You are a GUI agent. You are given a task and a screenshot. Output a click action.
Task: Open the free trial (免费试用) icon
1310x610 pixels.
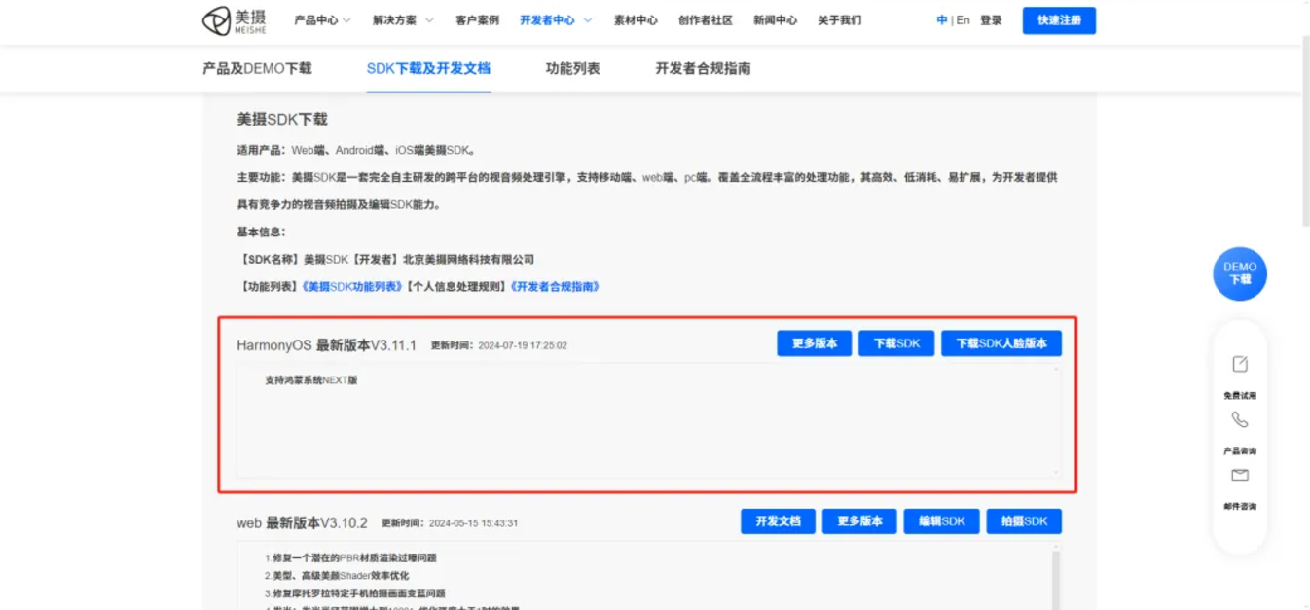click(x=1240, y=364)
